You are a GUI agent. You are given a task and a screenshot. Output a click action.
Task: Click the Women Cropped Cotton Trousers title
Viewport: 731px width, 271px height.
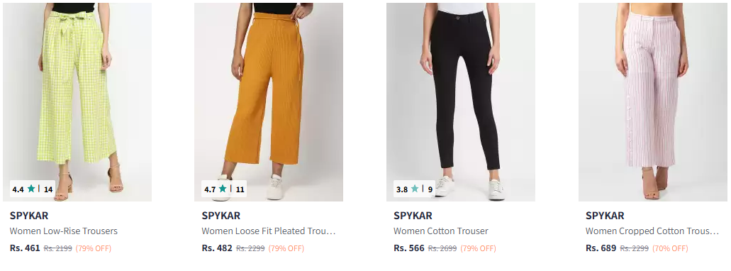point(652,231)
